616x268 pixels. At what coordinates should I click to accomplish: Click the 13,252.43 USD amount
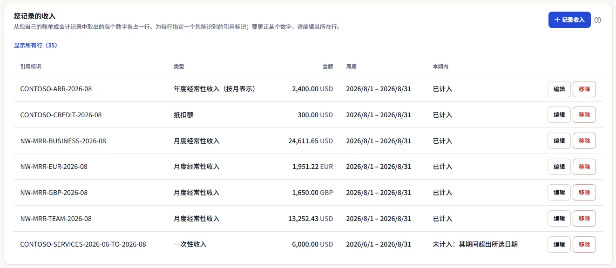(x=311, y=219)
